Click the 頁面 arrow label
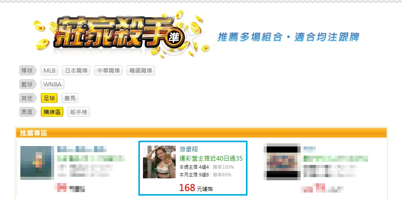 (x=28, y=112)
